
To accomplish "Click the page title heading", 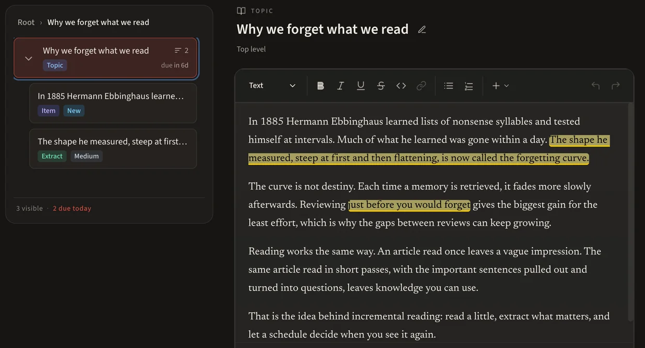I will point(322,29).
